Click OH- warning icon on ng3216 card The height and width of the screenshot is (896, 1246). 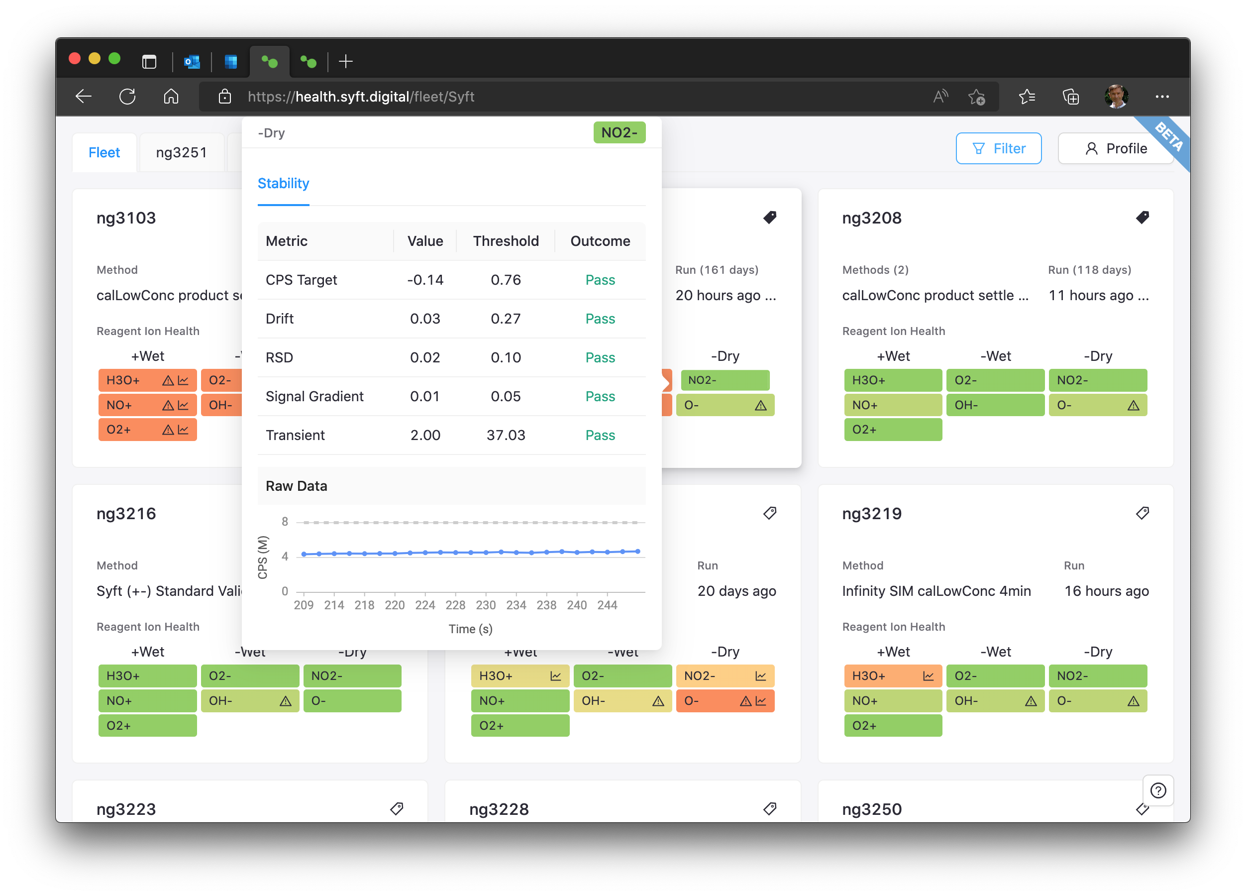286,701
